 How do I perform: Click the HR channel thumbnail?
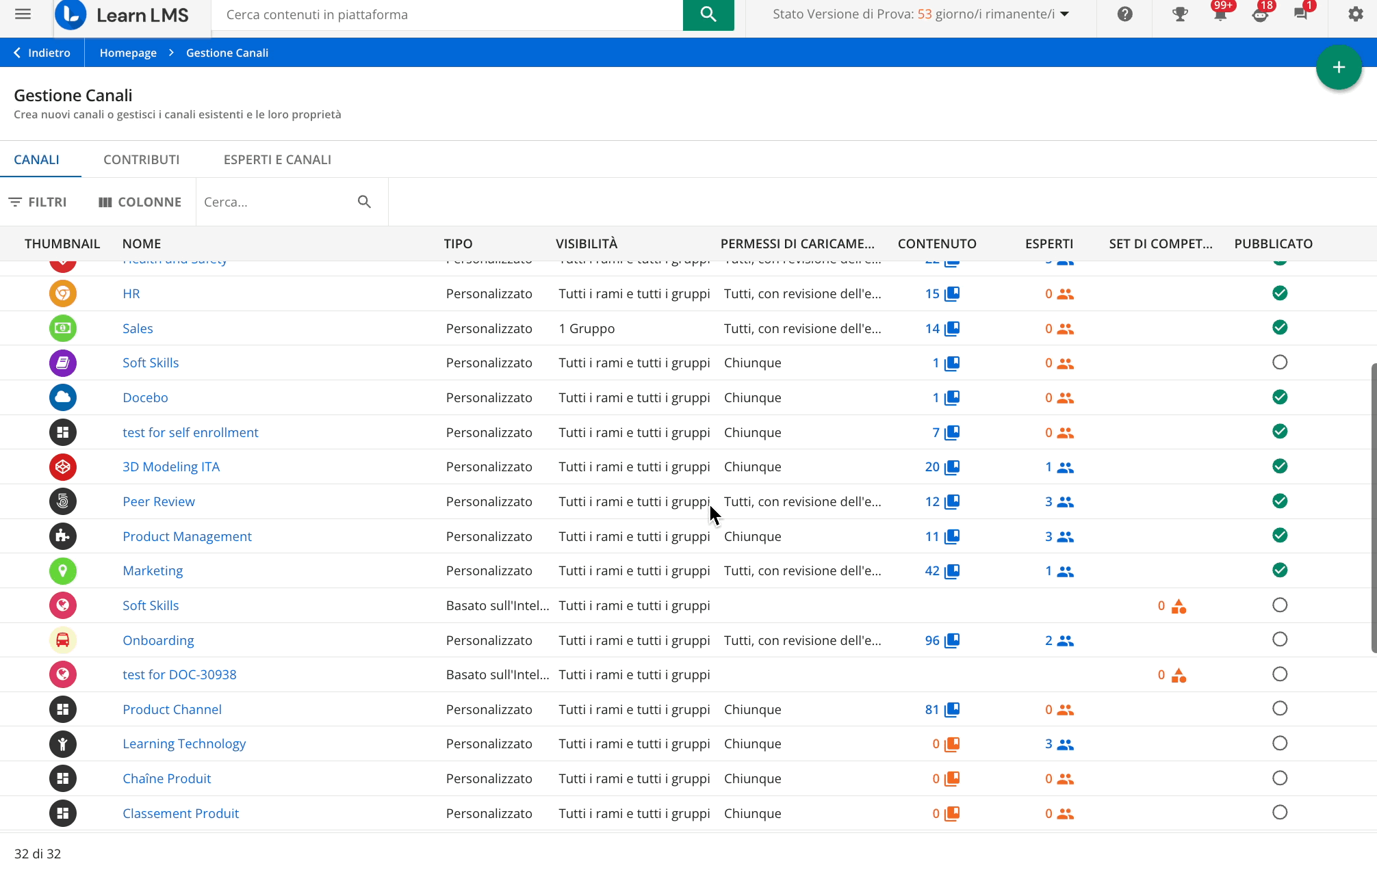coord(62,293)
